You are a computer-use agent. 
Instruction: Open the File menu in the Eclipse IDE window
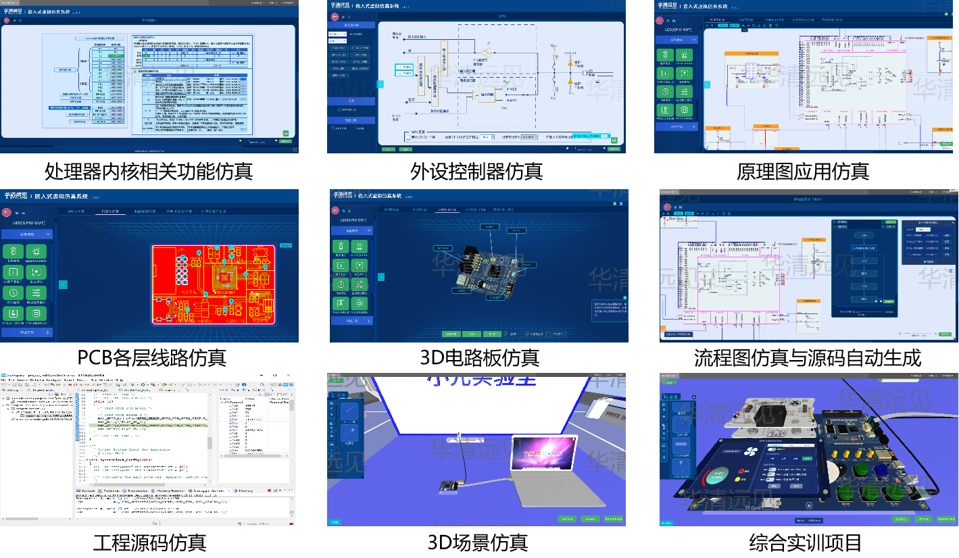(x=4, y=380)
